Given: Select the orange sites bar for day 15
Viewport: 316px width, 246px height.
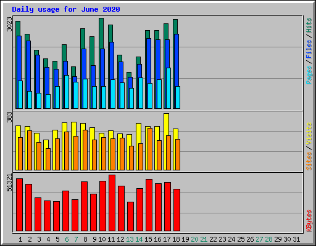Looking at the screenshot, I should point(150,149).
